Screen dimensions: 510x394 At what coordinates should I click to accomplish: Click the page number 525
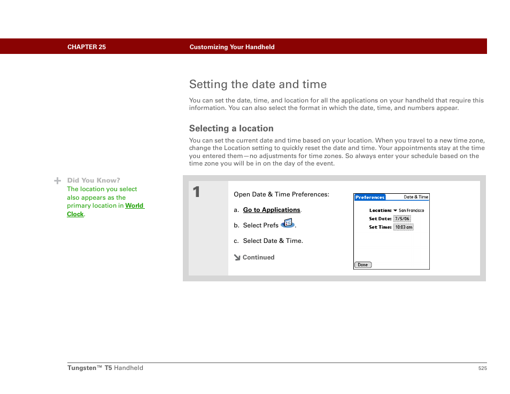(483, 368)
